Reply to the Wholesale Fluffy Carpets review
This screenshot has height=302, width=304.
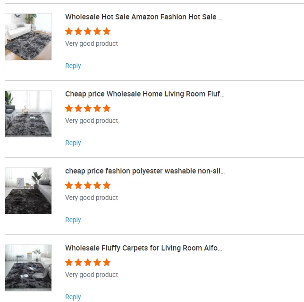tap(73, 297)
